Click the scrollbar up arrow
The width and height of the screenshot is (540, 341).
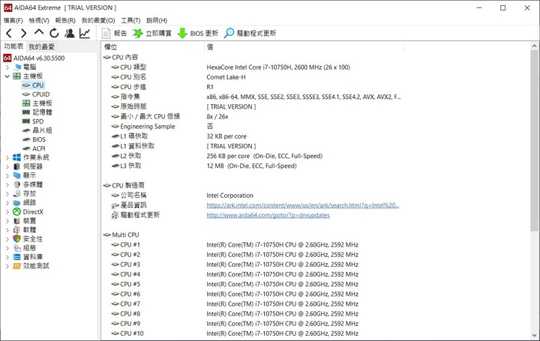coord(534,46)
